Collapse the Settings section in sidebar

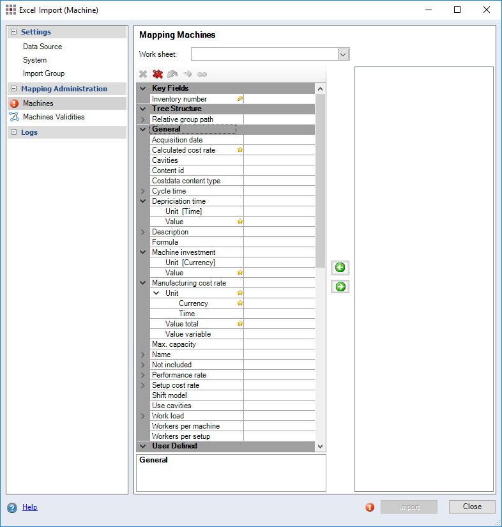point(13,32)
